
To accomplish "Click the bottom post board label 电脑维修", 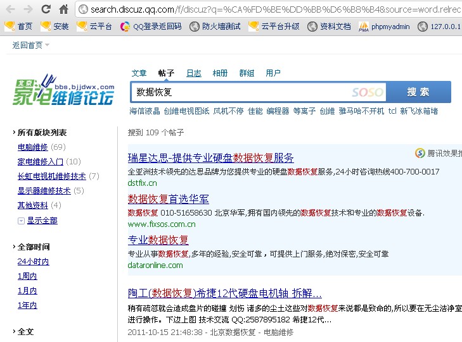I will tap(278, 333).
